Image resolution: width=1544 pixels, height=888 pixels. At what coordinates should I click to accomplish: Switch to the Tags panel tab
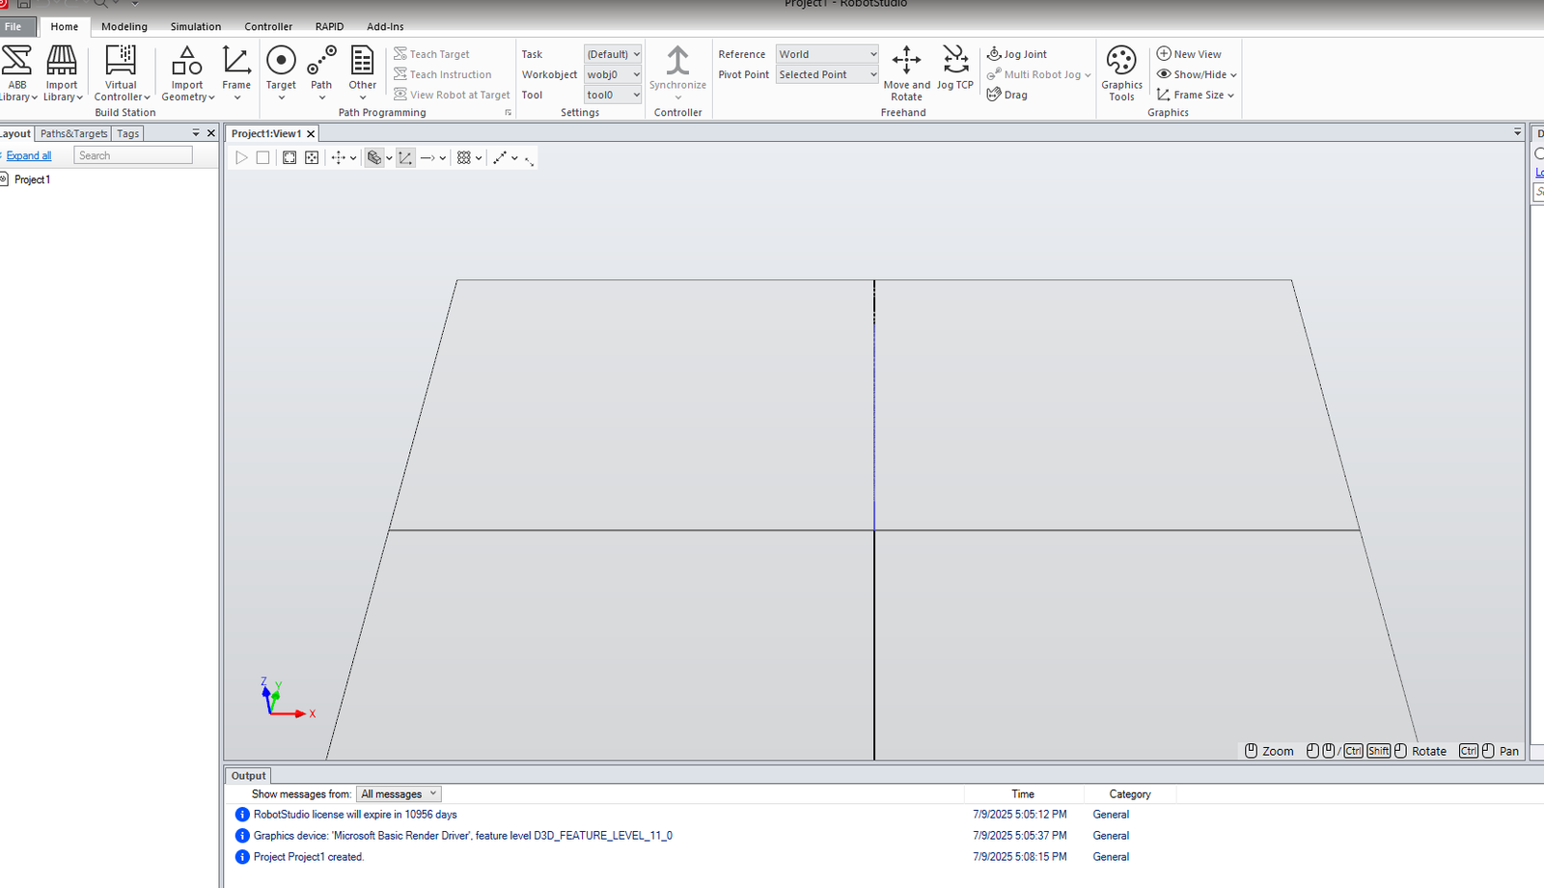[x=128, y=134]
